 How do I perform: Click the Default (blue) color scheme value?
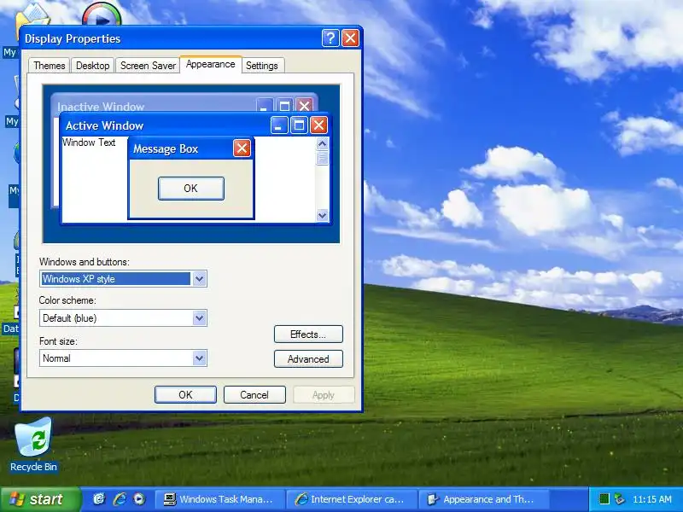tap(70, 318)
